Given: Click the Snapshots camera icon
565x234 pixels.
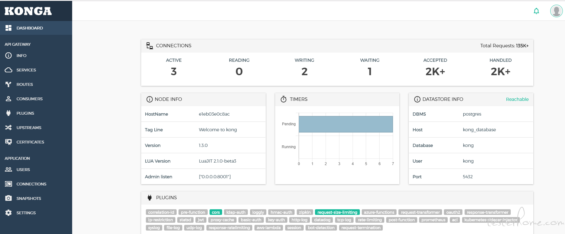Looking at the screenshot, I should [x=8, y=198].
